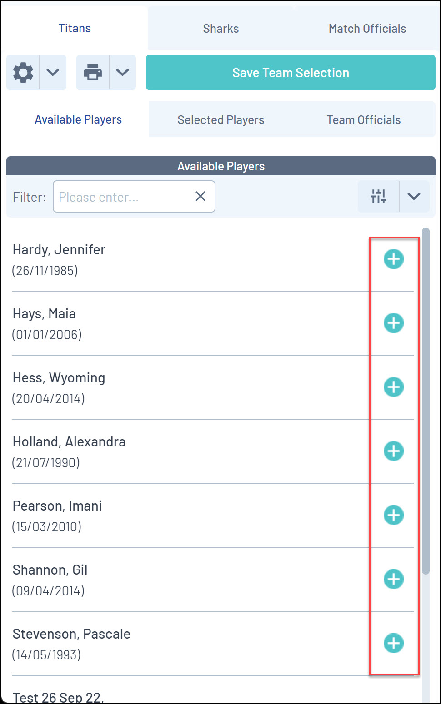Open the filter options sliders icon

pos(378,196)
